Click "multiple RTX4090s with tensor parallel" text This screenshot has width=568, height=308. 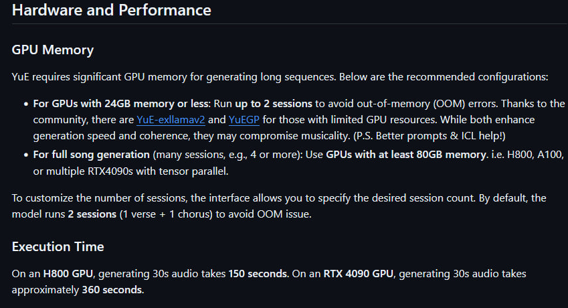click(136, 171)
